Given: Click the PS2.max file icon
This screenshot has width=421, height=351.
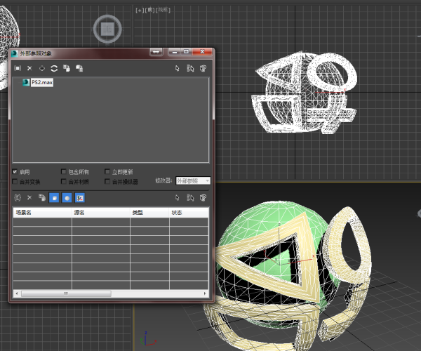Looking at the screenshot, I should pos(26,82).
